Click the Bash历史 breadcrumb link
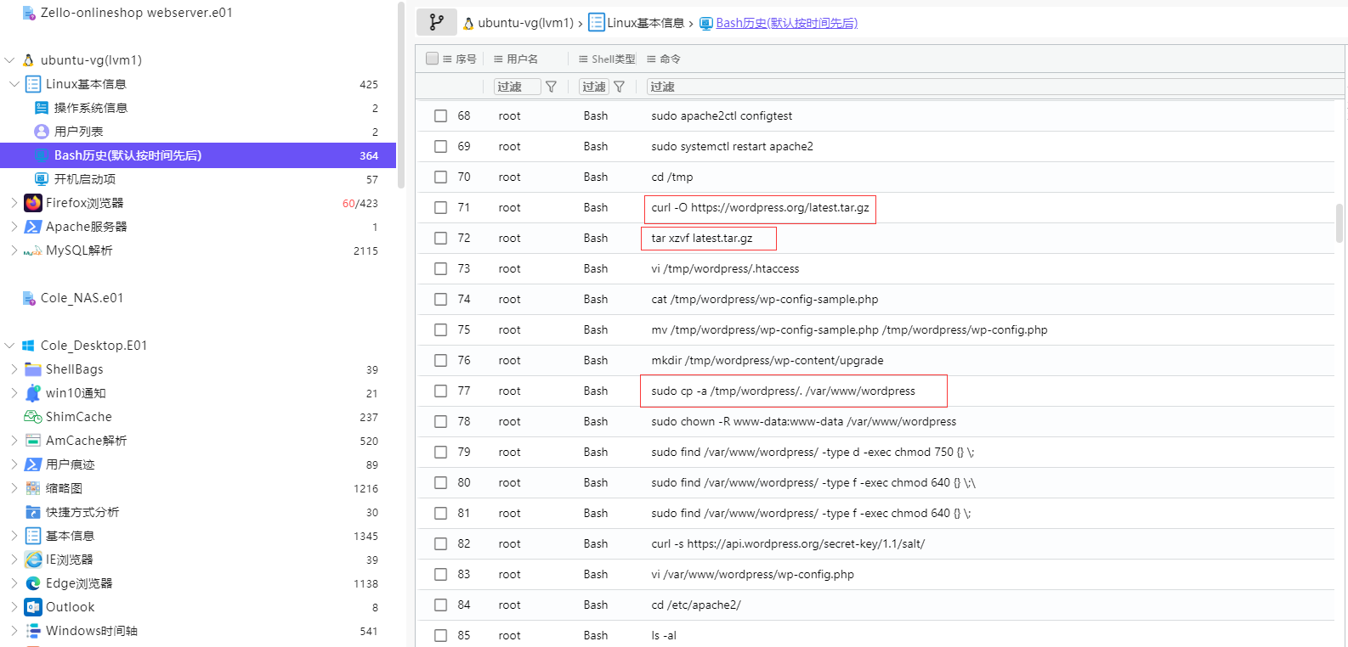Image resolution: width=1348 pixels, height=647 pixels. coord(786,23)
